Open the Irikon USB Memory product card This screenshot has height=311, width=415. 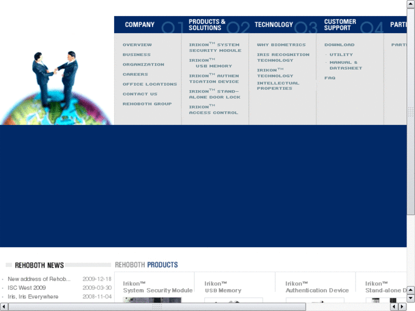tap(223, 287)
